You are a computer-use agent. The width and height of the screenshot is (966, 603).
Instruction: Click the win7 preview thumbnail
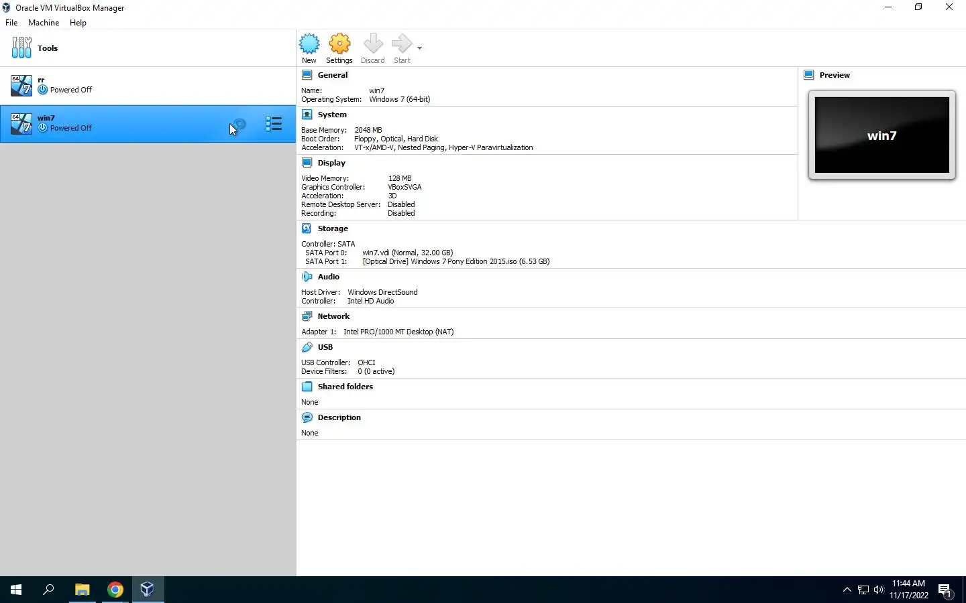pyautogui.click(x=882, y=135)
